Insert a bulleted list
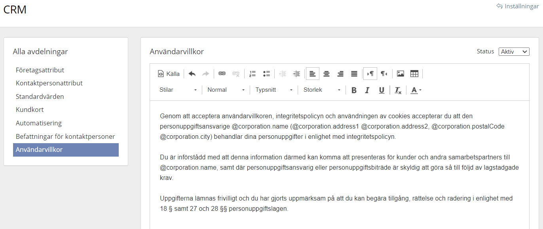The image size is (543, 229). [266, 74]
